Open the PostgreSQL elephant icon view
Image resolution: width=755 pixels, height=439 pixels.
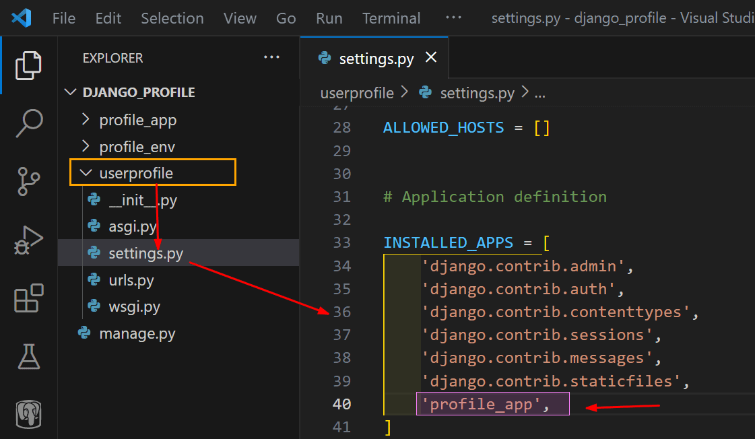tap(29, 414)
